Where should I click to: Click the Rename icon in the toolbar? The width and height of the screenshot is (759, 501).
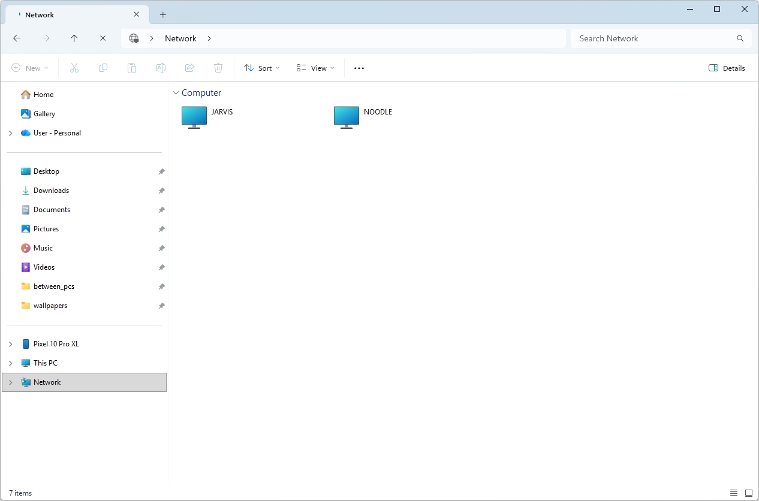click(161, 68)
